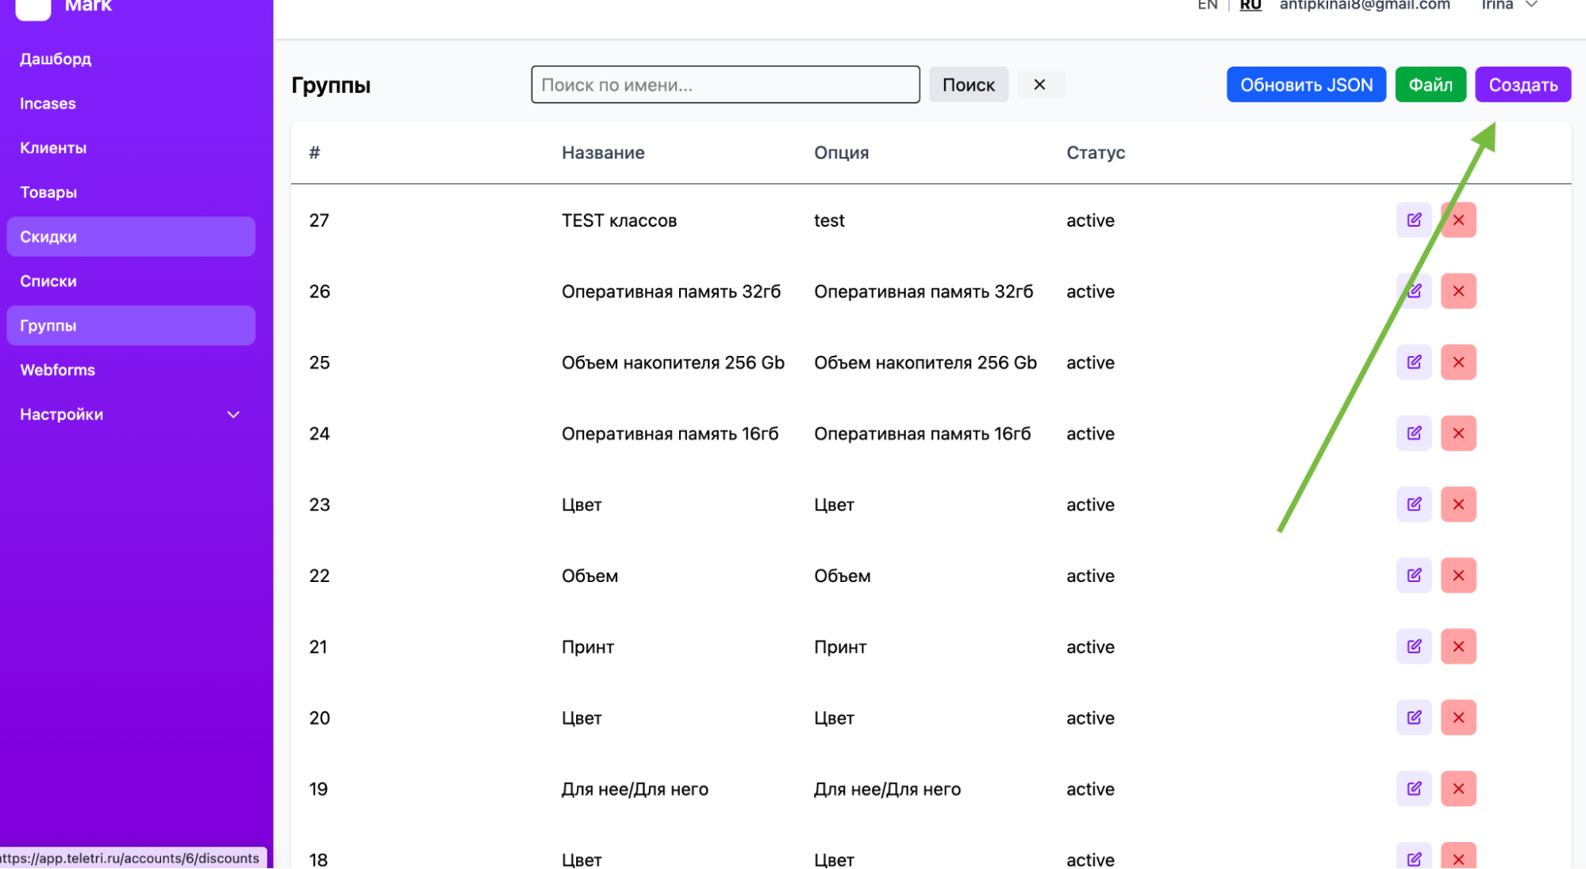
Task: Edit group 19 Для нее/Для него
Action: tap(1414, 789)
